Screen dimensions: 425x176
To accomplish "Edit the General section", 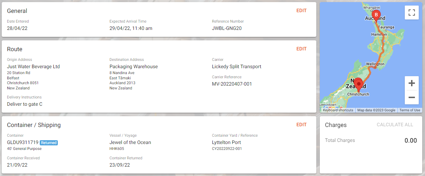I will tap(301, 10).
